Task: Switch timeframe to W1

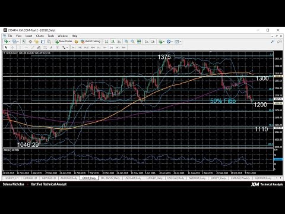Action: [118, 48]
